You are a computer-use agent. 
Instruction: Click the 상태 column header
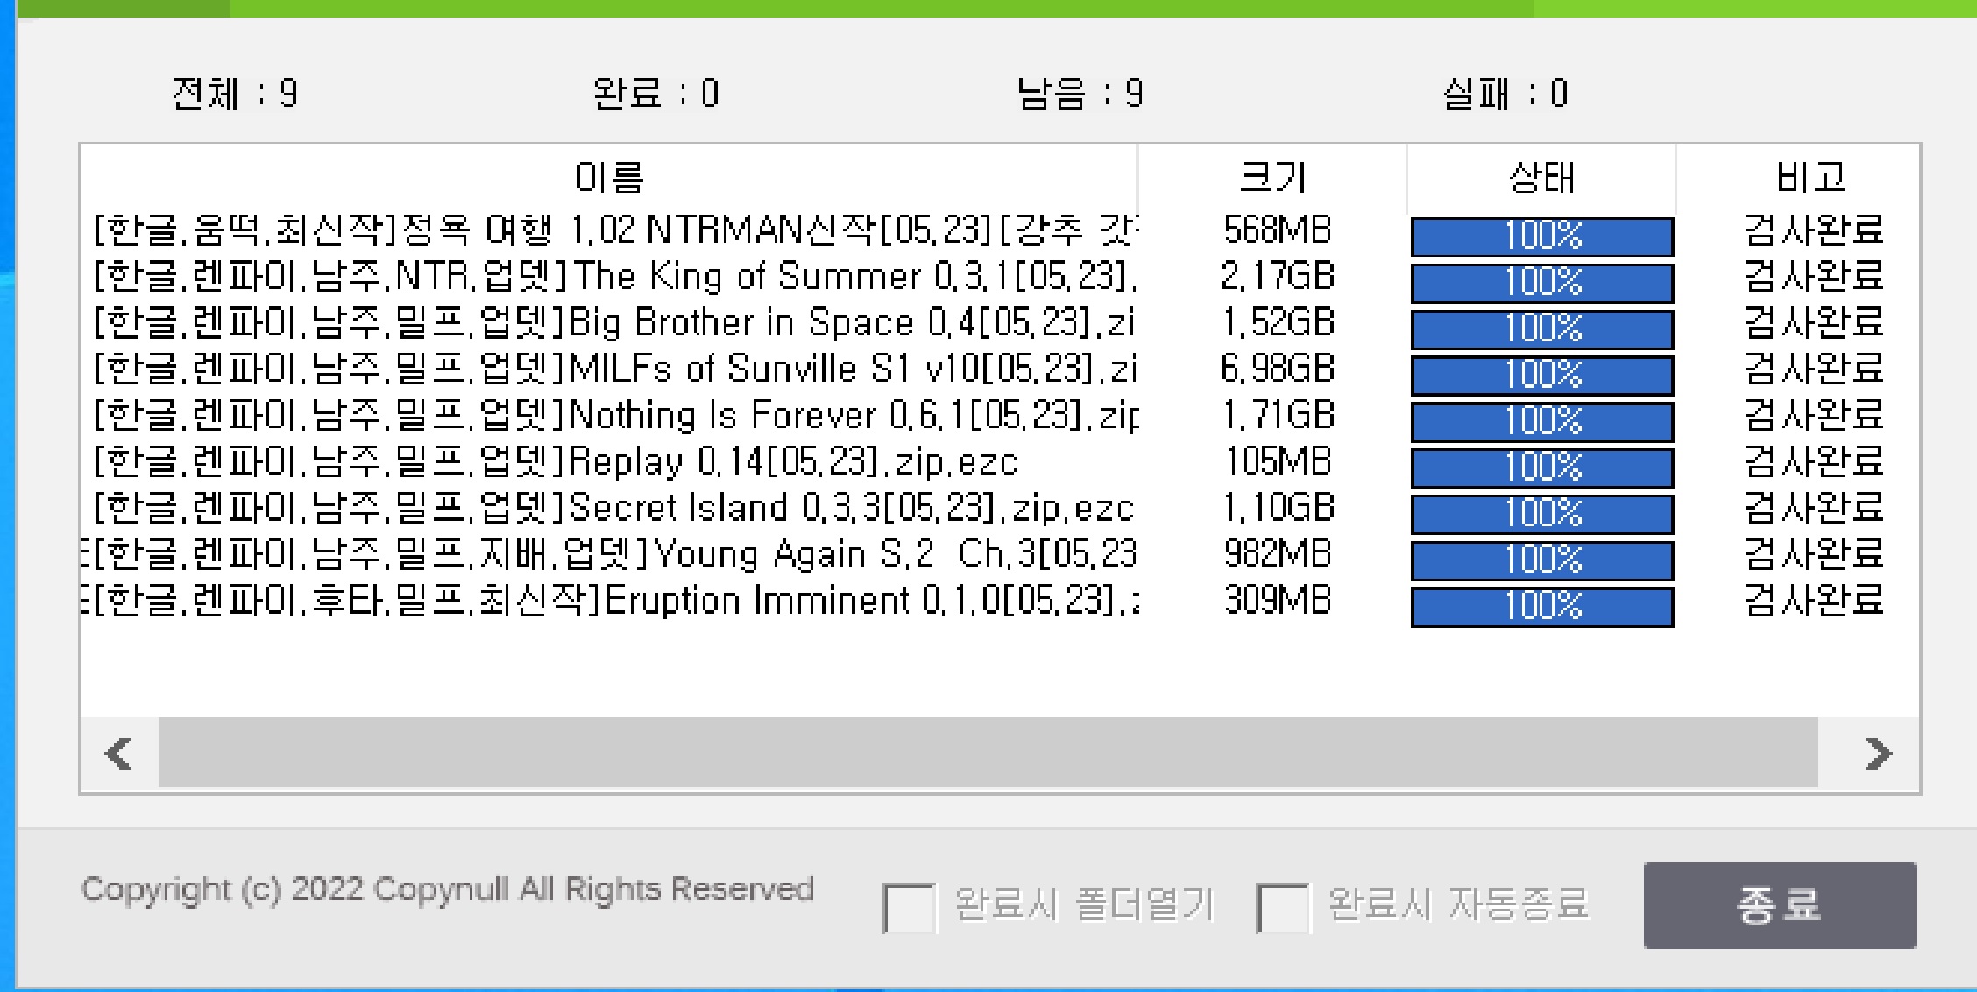coord(1541,178)
